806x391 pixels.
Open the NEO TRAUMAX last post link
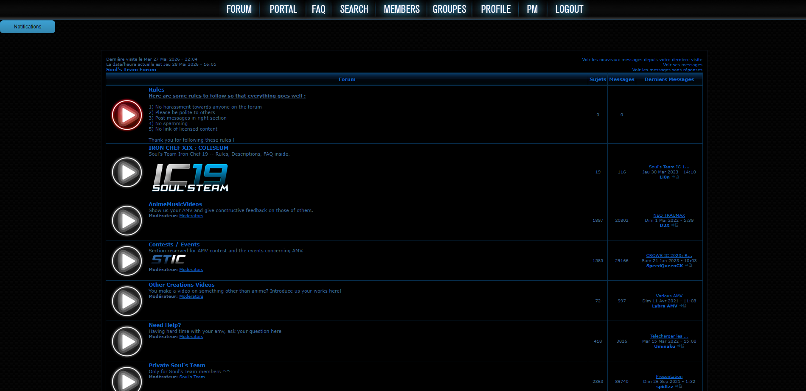(x=669, y=215)
